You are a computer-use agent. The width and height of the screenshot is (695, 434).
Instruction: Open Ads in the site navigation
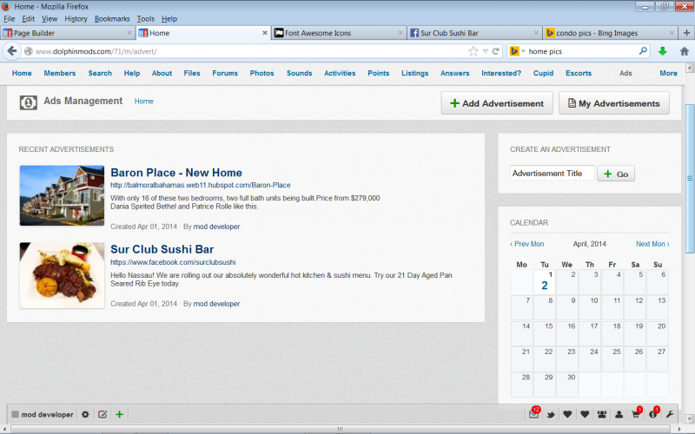[x=625, y=73]
